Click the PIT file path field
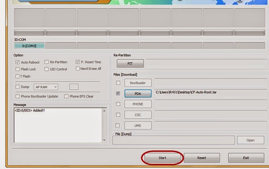The height and width of the screenshot is (169, 269). 206,63
